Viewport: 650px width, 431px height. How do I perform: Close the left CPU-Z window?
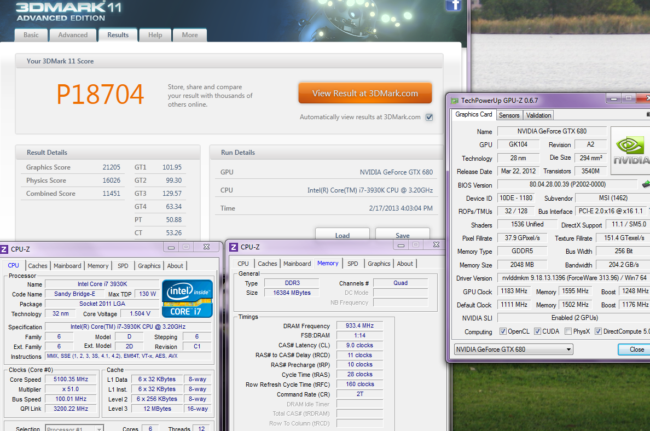click(206, 247)
